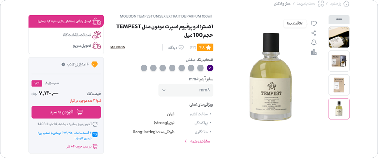Open the price chart bars icon

(x=314, y=52)
